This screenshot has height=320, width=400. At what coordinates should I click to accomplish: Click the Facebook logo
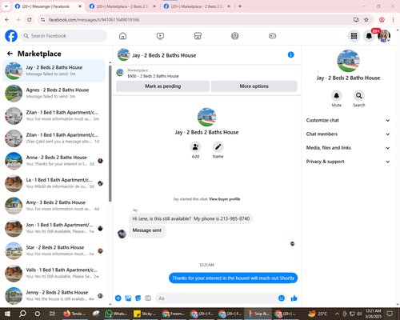coord(11,36)
